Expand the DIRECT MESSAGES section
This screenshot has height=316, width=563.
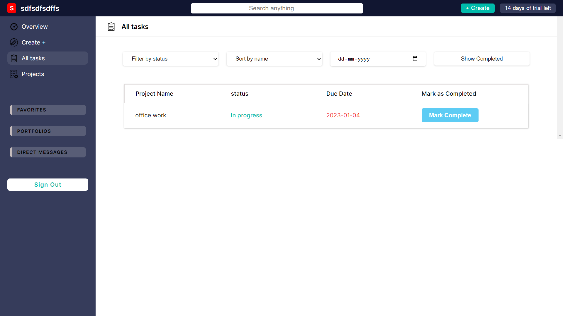[48, 152]
